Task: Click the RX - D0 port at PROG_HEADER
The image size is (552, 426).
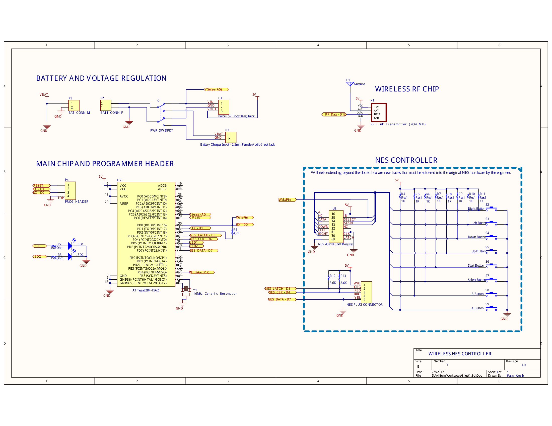Action: [41, 192]
